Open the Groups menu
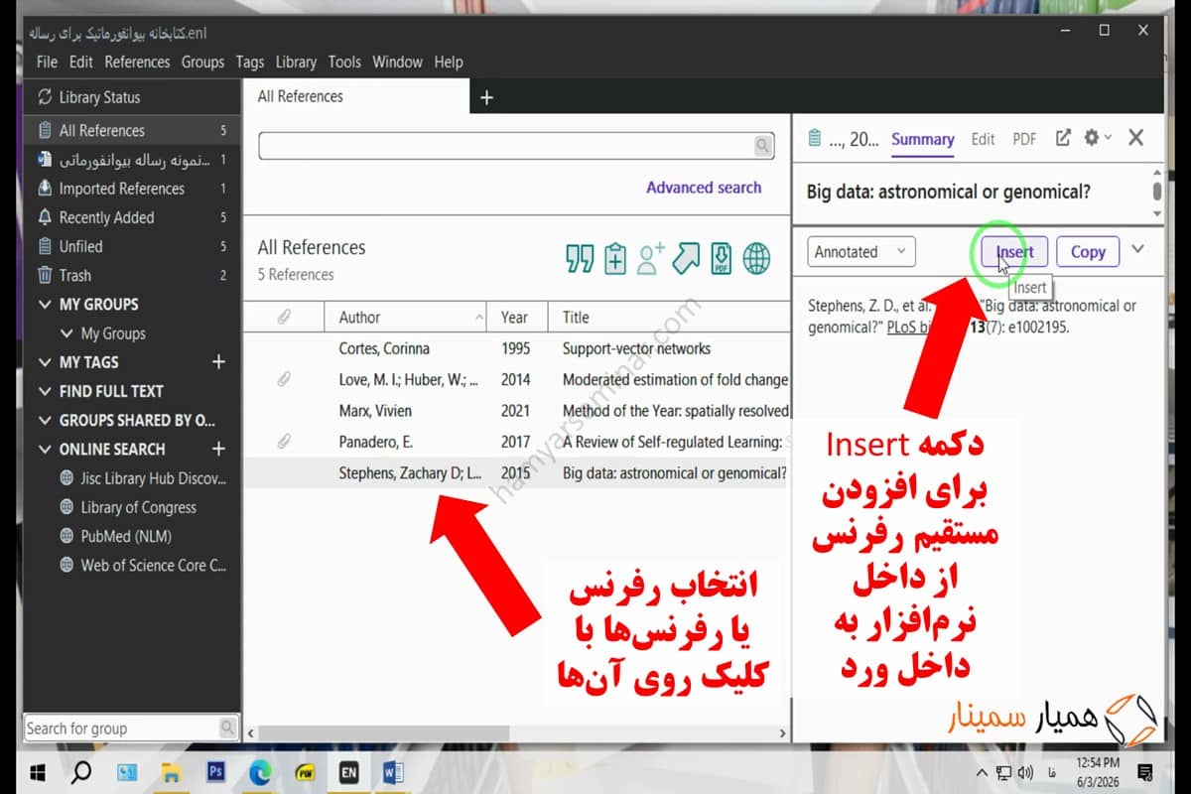This screenshot has width=1191, height=794. (x=202, y=62)
